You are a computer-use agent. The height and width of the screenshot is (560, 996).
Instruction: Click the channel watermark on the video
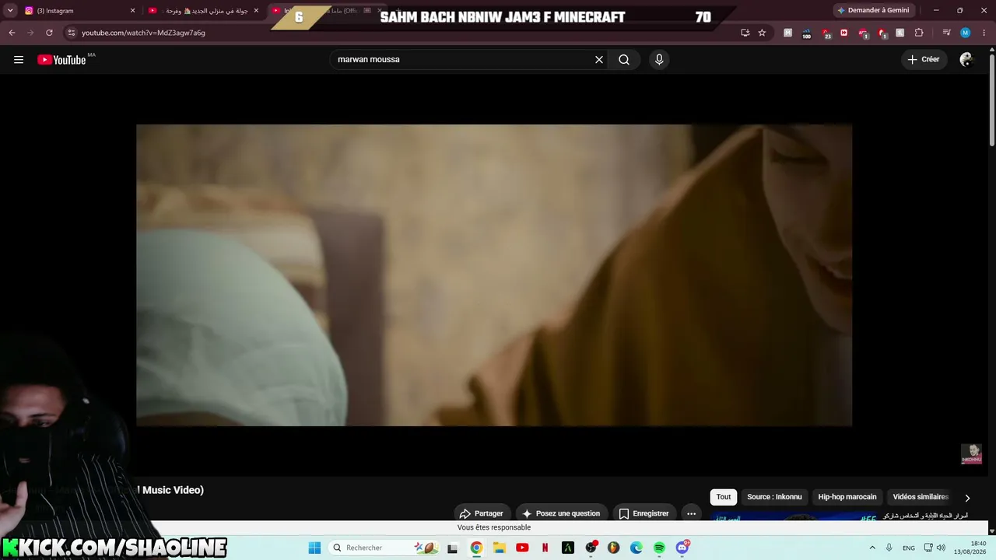tap(971, 454)
